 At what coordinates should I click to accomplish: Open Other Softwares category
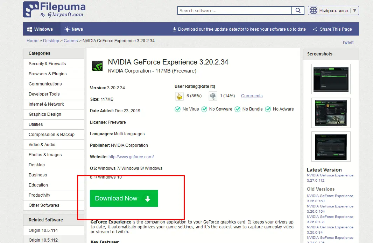tap(54, 205)
